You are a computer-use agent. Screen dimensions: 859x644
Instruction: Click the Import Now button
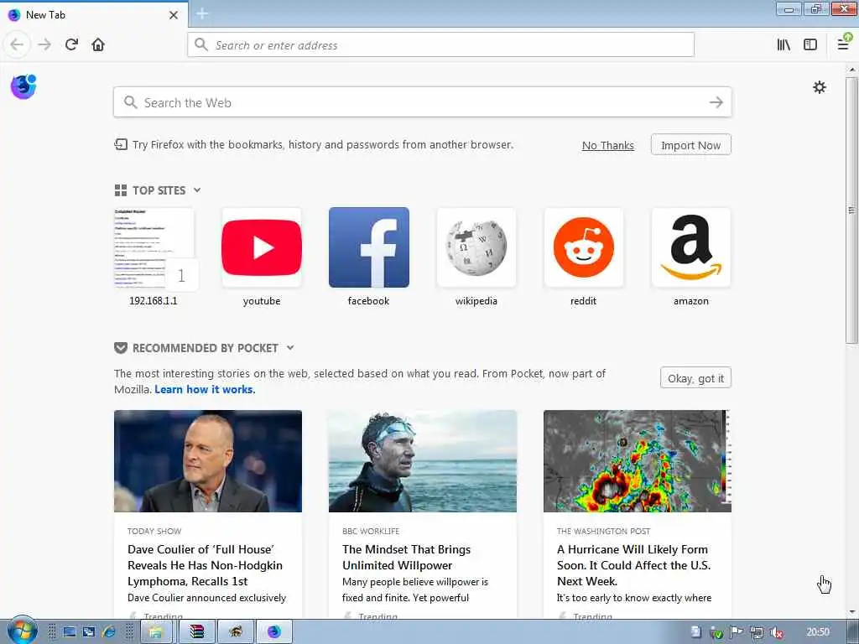(690, 145)
